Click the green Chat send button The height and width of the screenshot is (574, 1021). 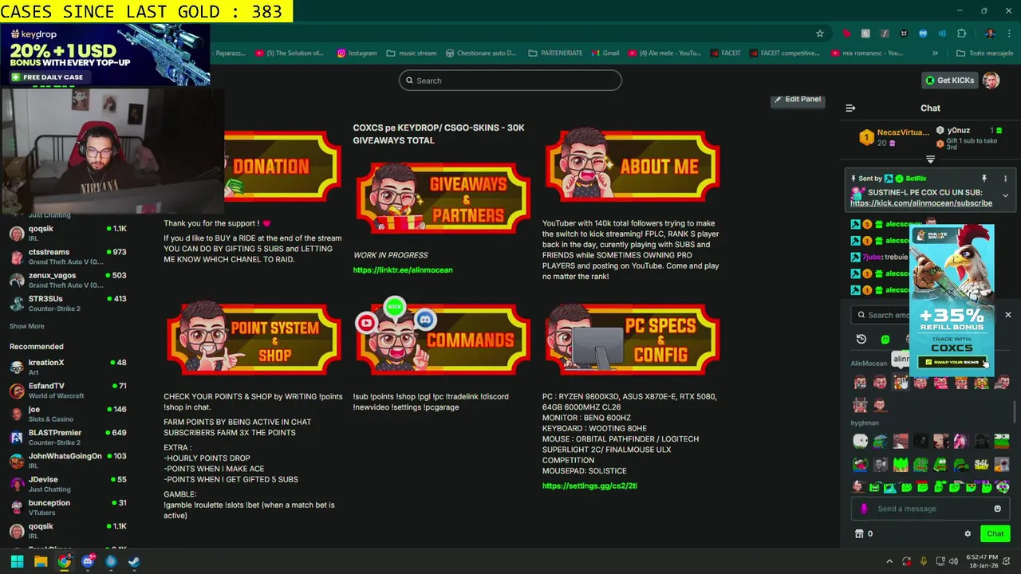(x=995, y=534)
